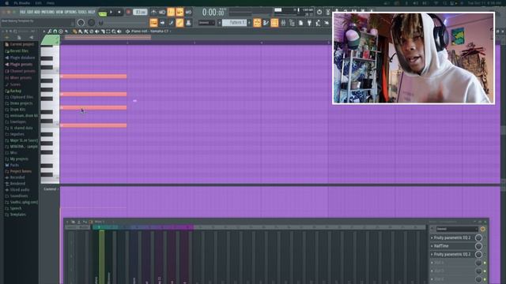This screenshot has width=506, height=284.
Task: Open the global snap selector dropdown
Action: (207, 23)
